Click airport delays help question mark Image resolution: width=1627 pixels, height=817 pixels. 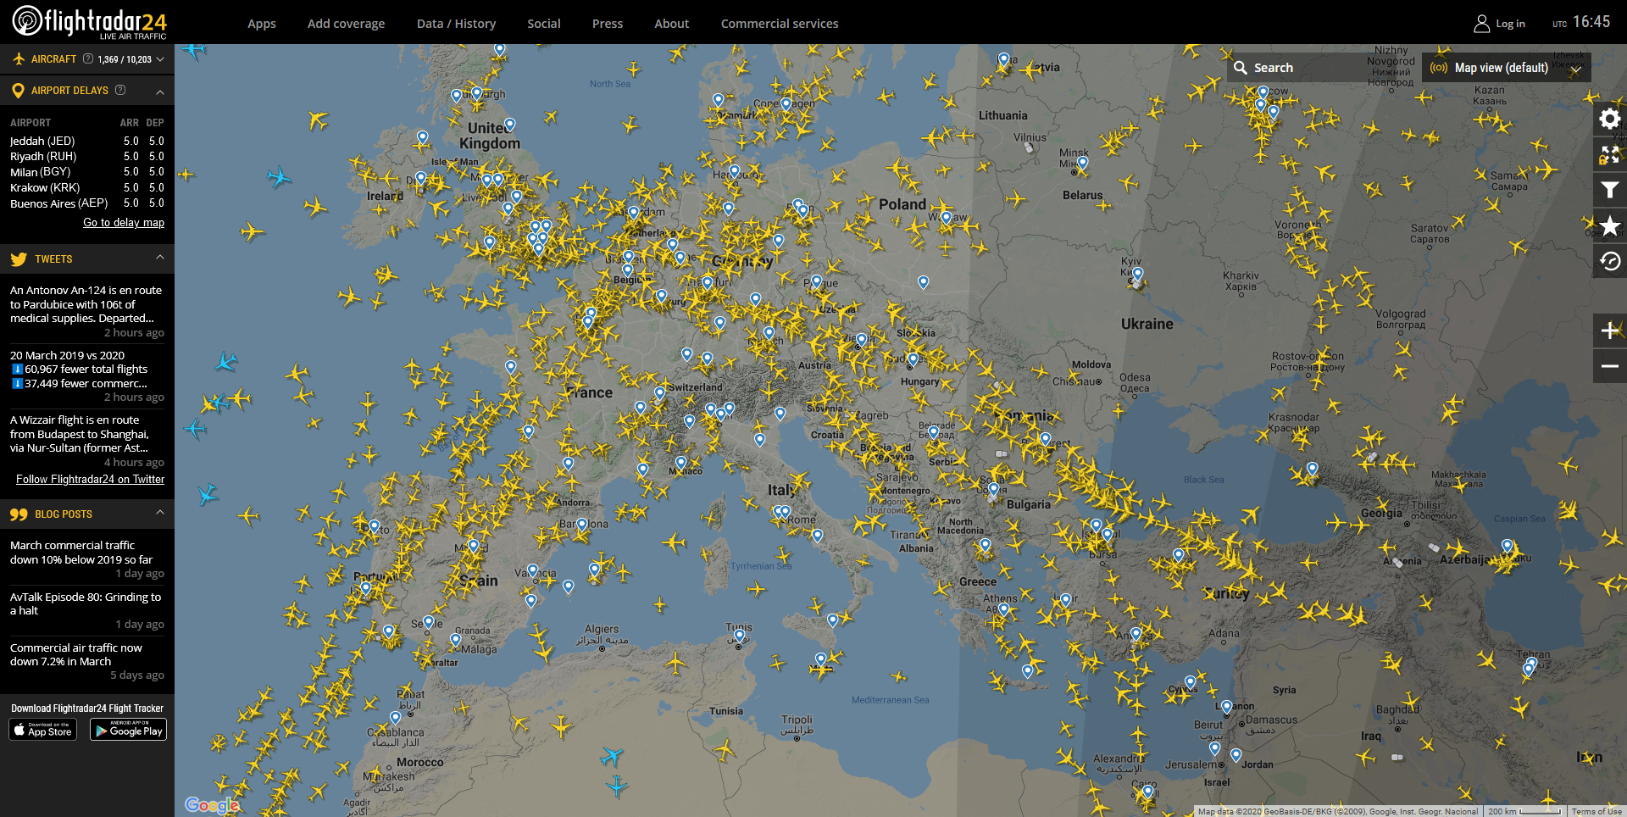[x=120, y=90]
